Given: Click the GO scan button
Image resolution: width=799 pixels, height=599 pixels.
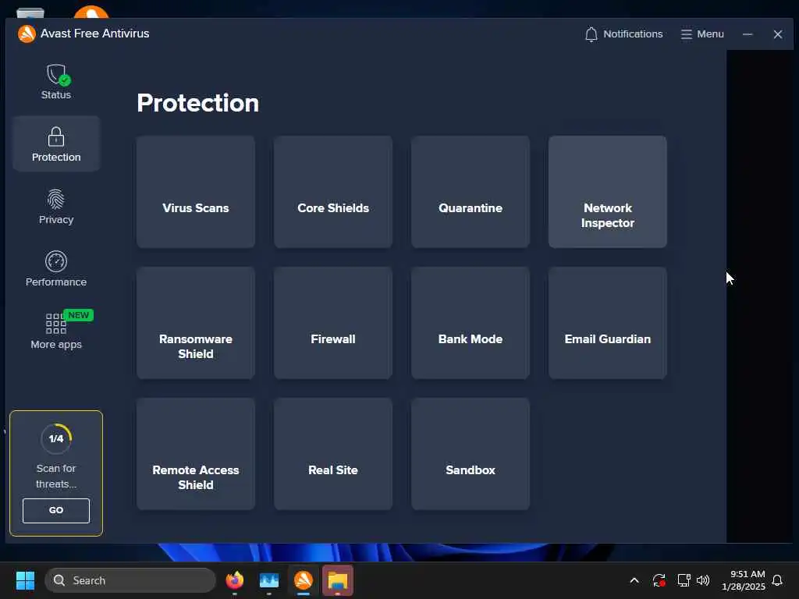Looking at the screenshot, I should [56, 510].
